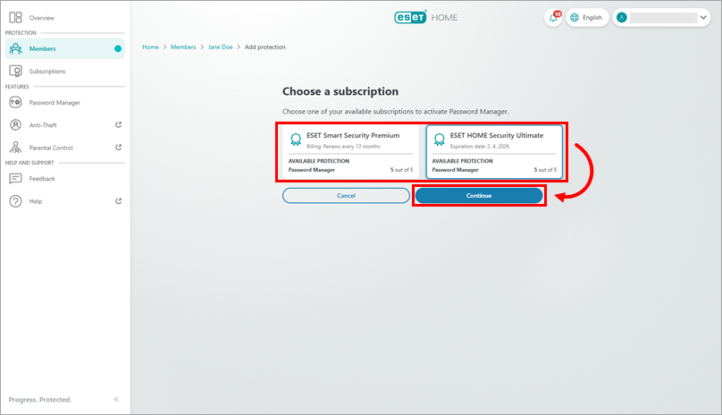The height and width of the screenshot is (415, 722).
Task: Click the Parental Control sidebar icon
Action: tap(16, 148)
